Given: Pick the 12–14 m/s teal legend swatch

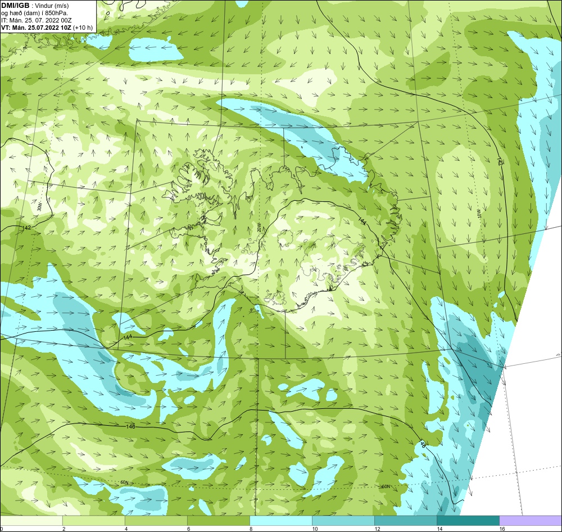Looking at the screenshot, I should pyautogui.click(x=406, y=520).
